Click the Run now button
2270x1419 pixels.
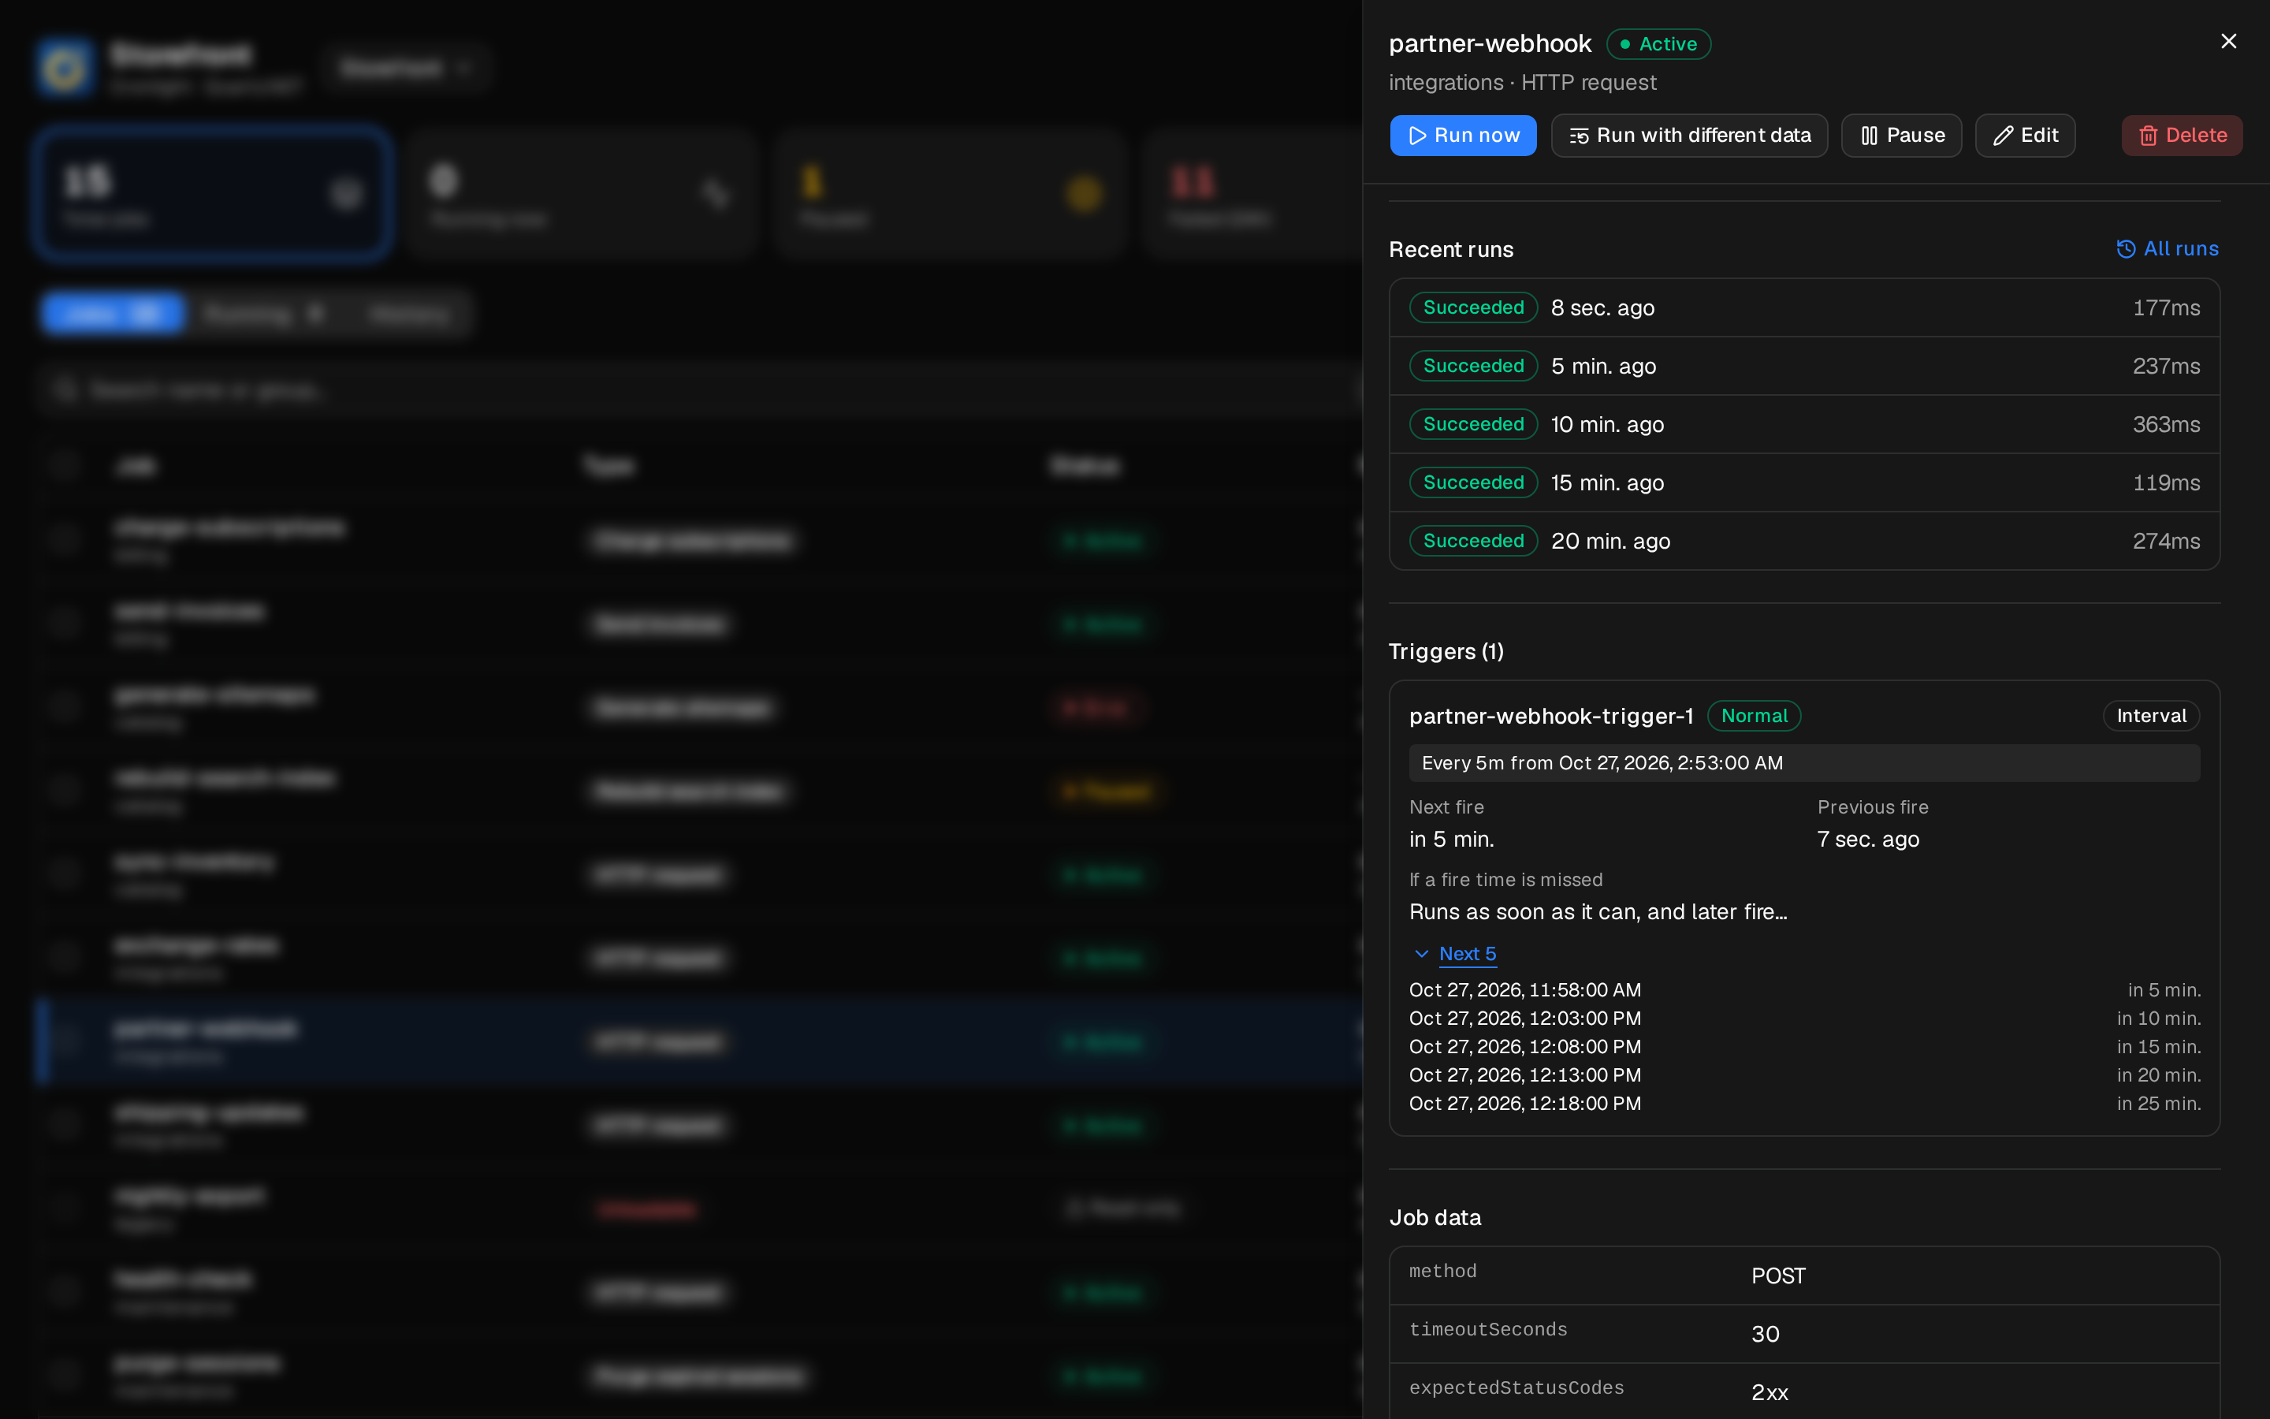tap(1462, 135)
